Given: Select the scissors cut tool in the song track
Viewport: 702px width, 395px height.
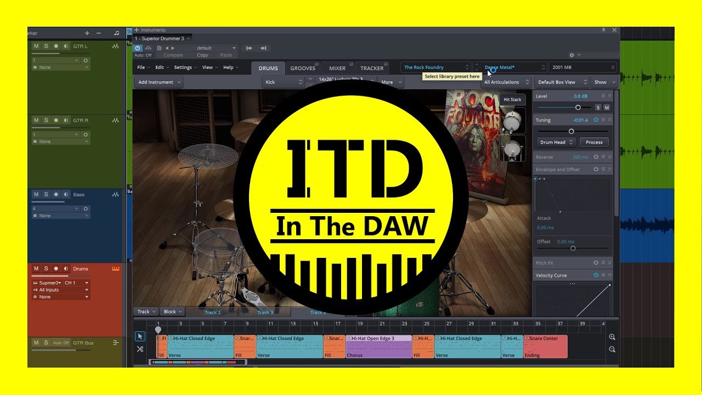Looking at the screenshot, I should tap(140, 349).
